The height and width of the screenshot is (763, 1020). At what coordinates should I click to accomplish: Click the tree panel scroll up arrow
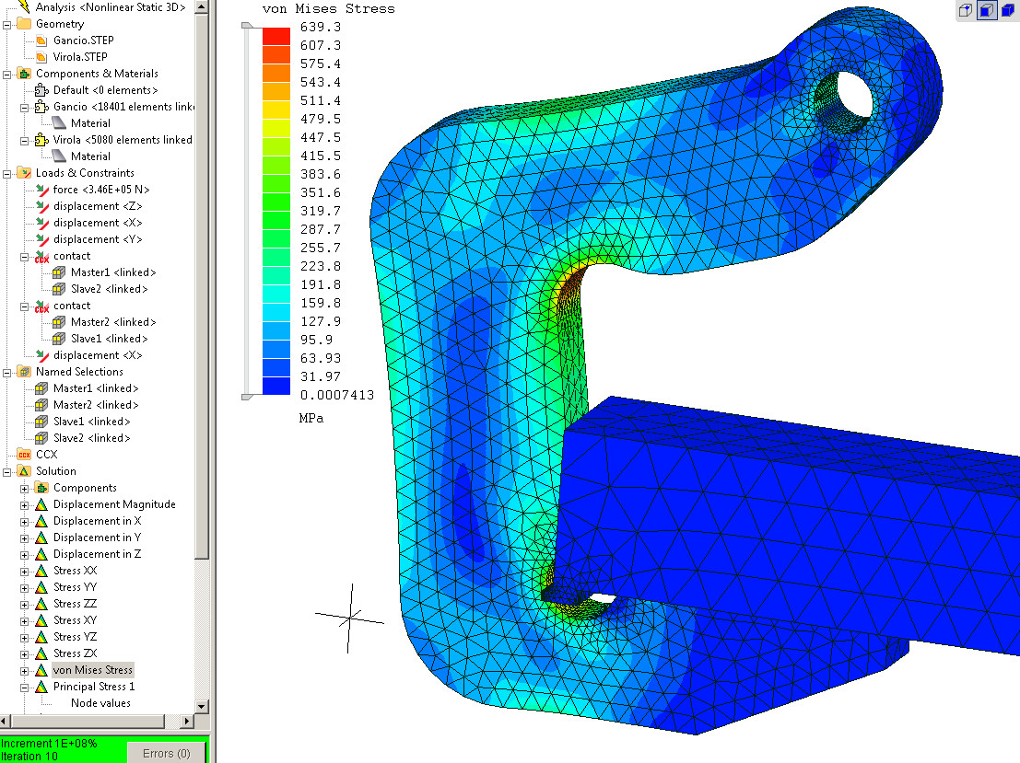[x=201, y=7]
